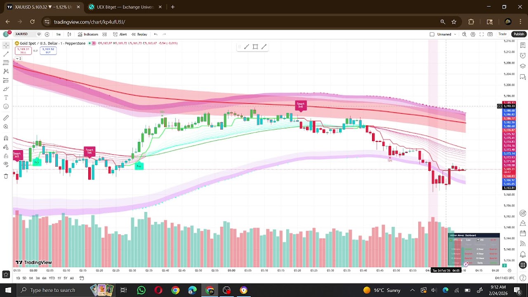Toggle lock all drawings
Viewport: 528px width, 297px height.
(x=6, y=156)
